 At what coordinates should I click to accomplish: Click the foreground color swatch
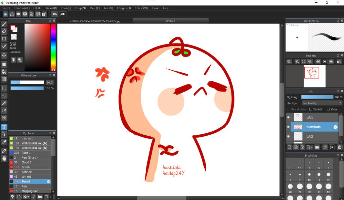point(13,28)
